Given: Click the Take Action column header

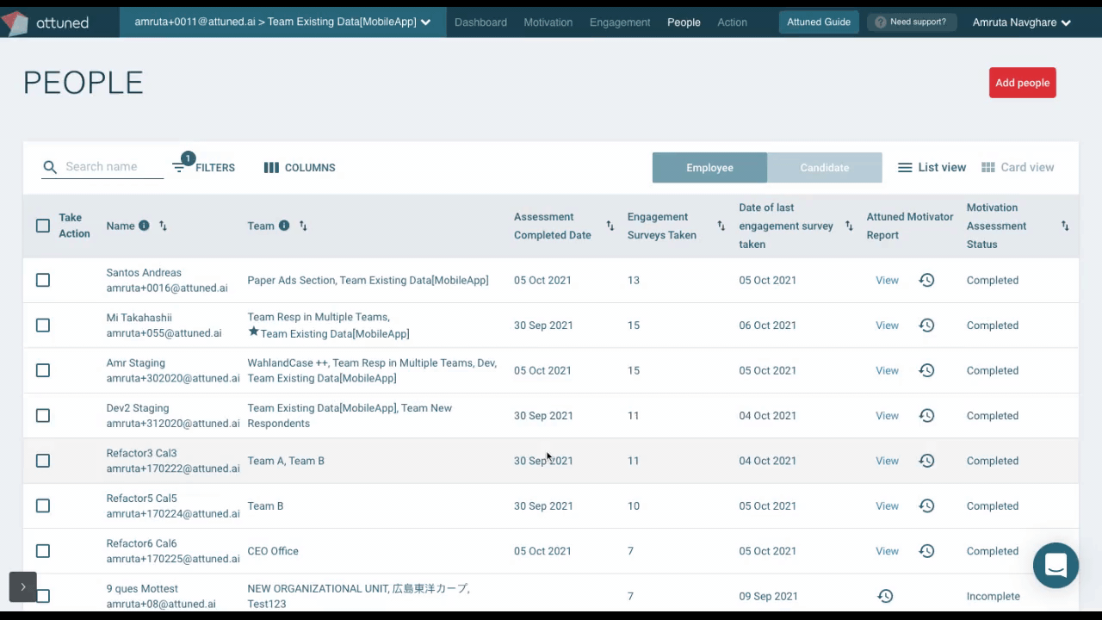Looking at the screenshot, I should pyautogui.click(x=74, y=226).
